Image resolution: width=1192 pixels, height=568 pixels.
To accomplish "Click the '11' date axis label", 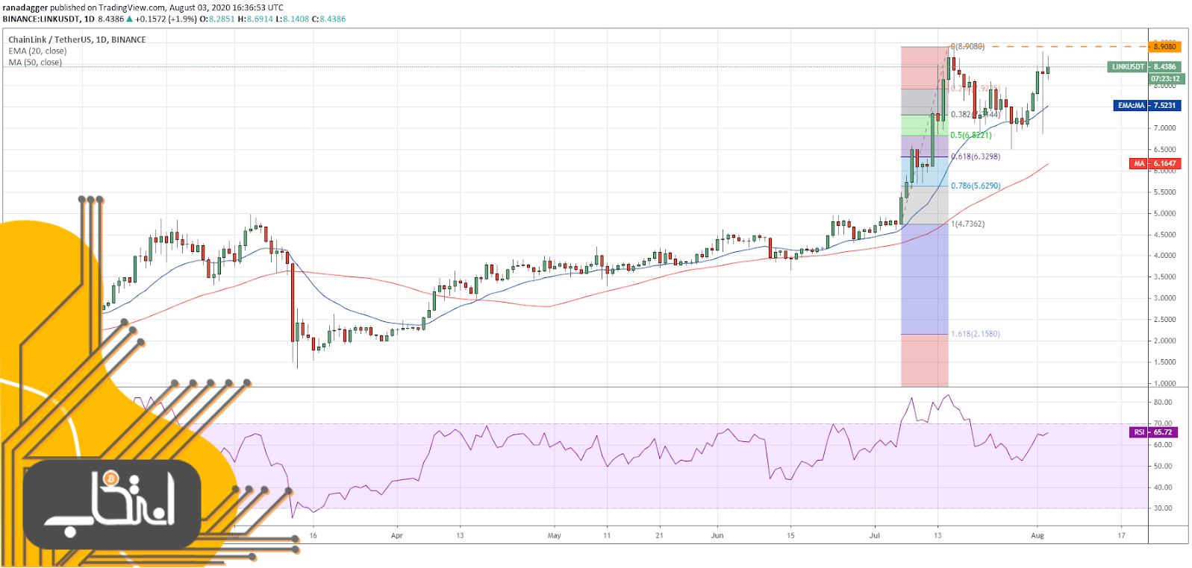I will tap(607, 535).
